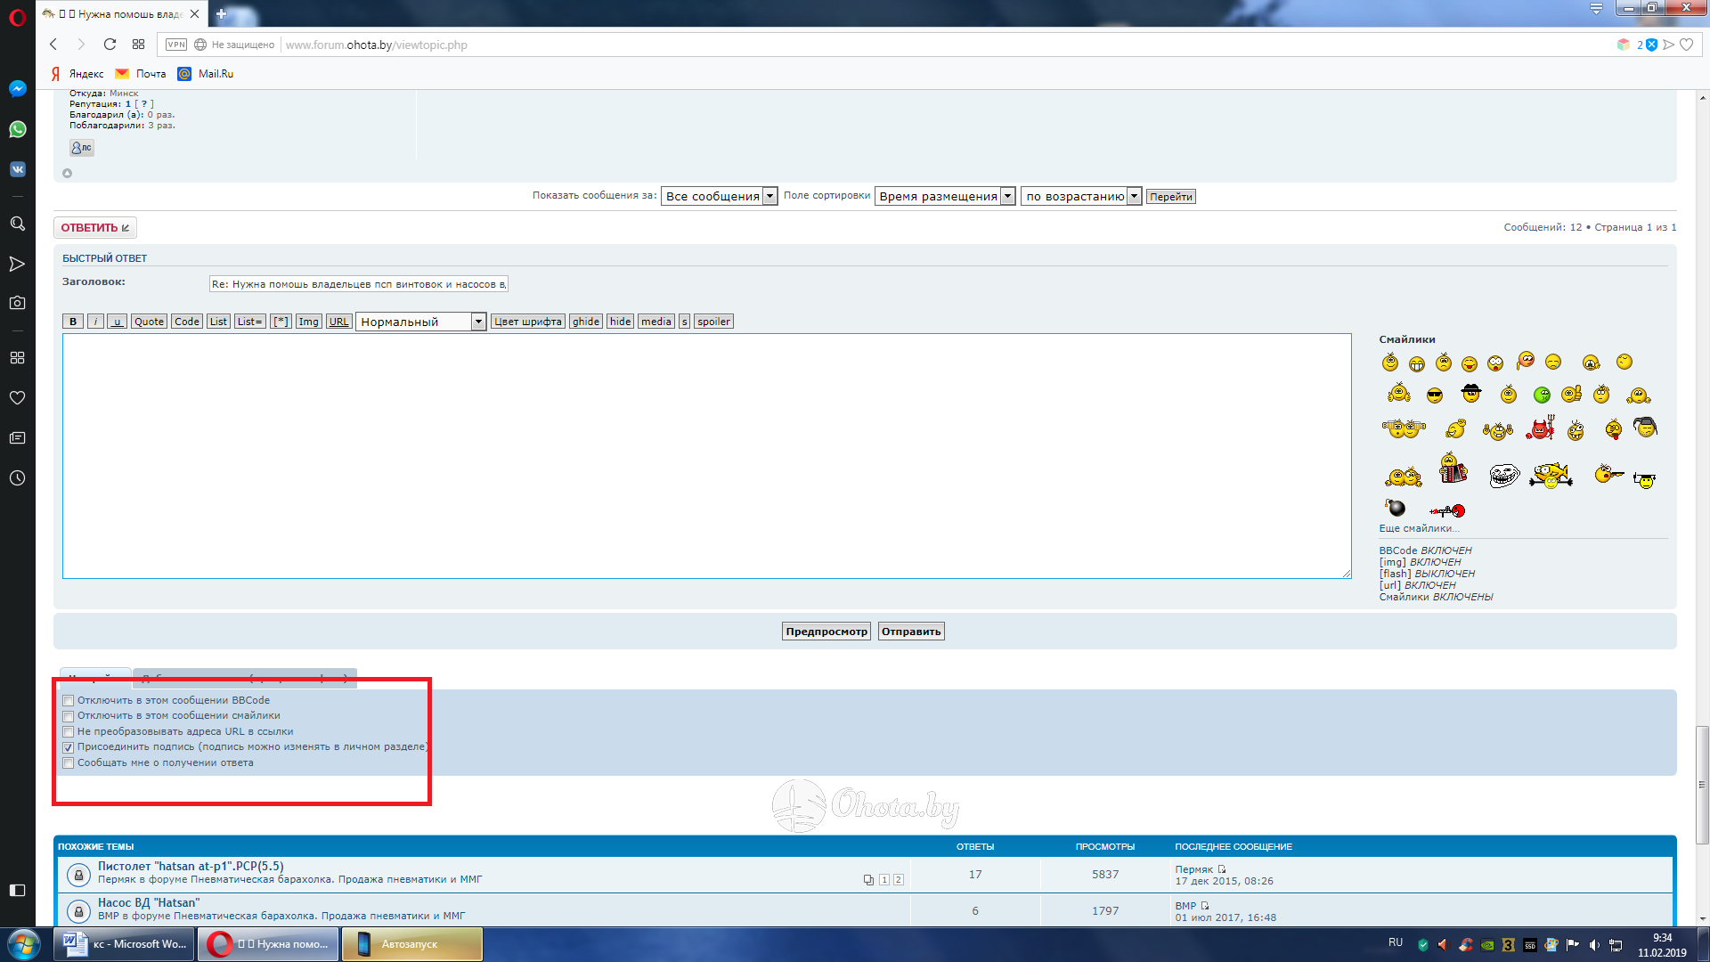The image size is (1710, 962).
Task: Open Яндекс bookmark in bookmarks bar
Action: [77, 74]
